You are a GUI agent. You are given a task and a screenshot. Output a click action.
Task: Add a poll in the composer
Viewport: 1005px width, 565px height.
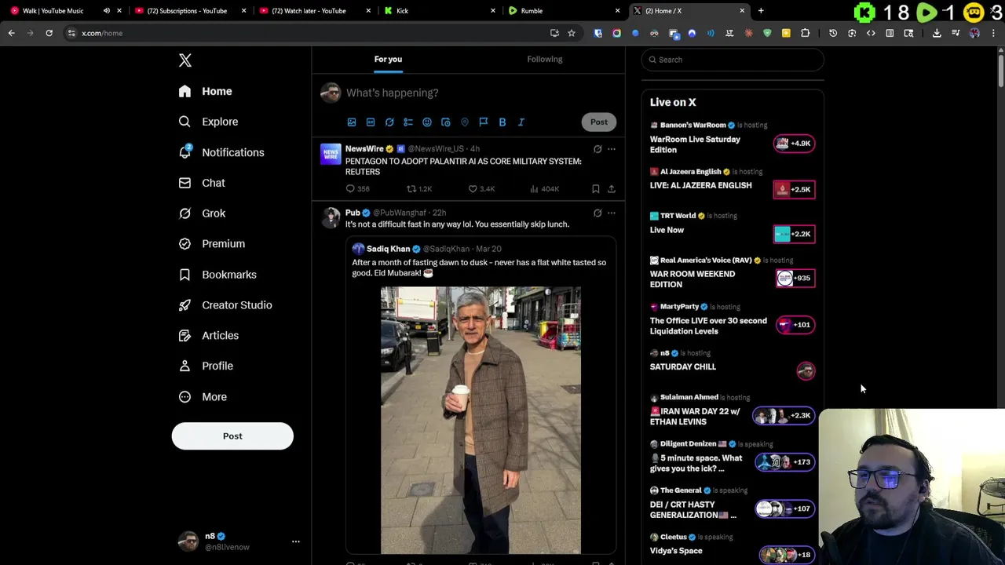408,122
